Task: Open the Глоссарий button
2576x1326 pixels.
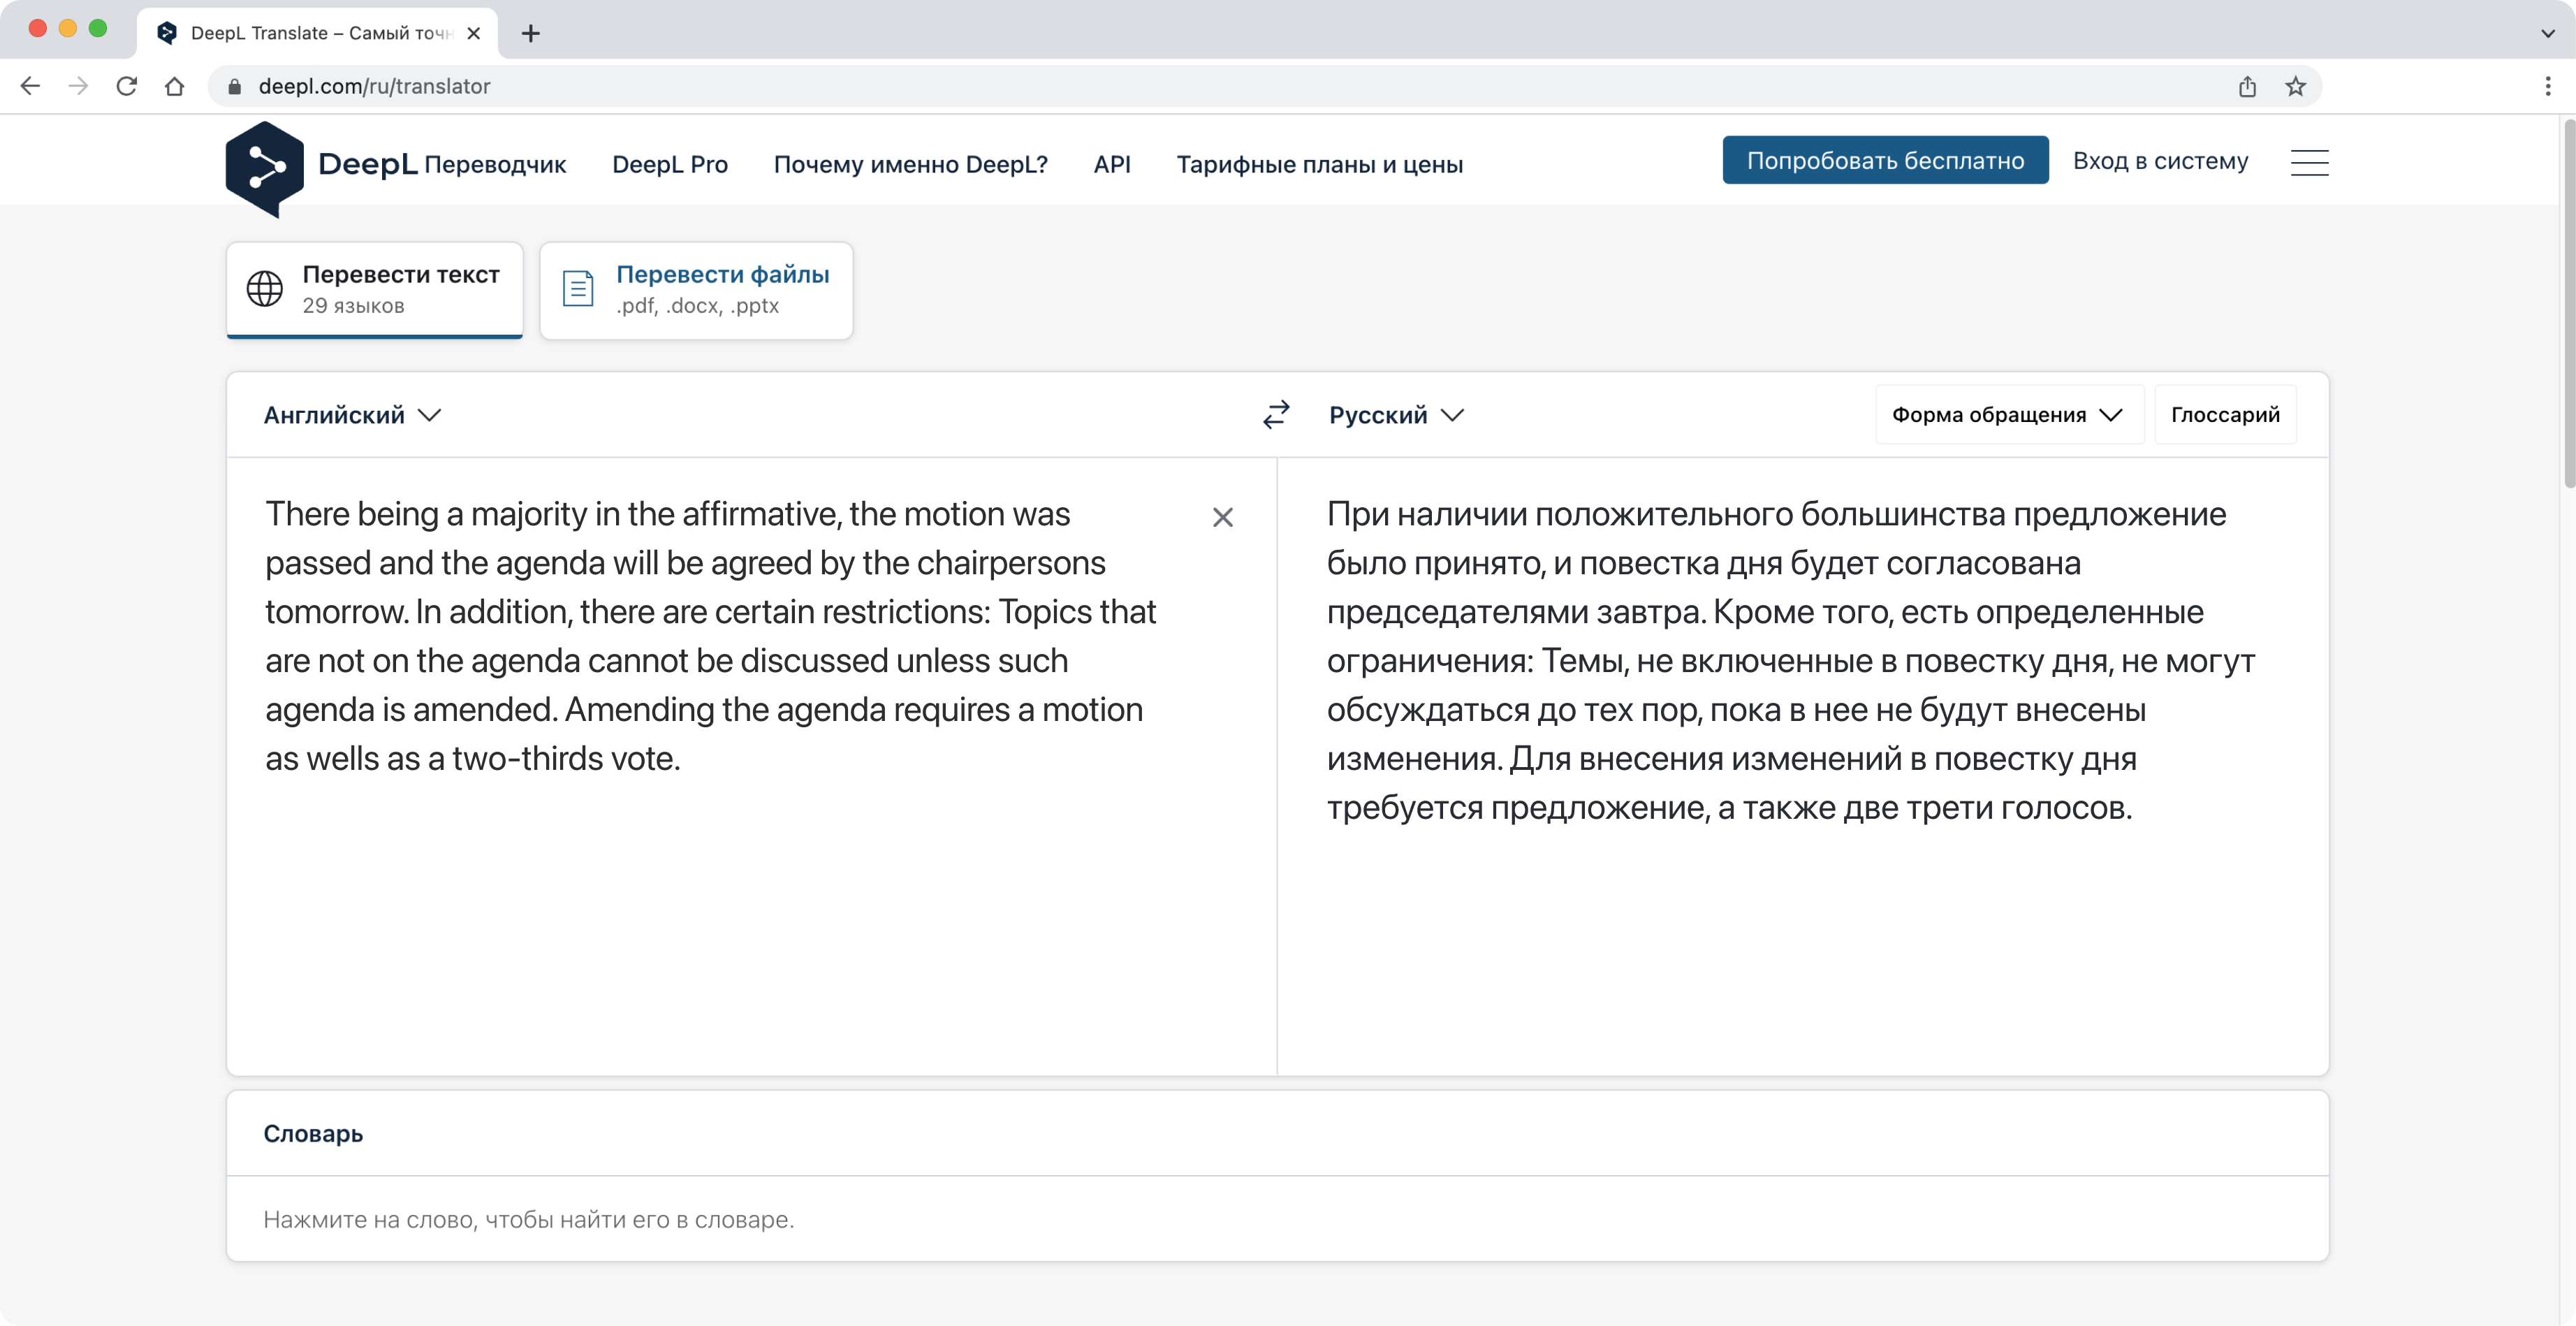Action: click(x=2225, y=414)
